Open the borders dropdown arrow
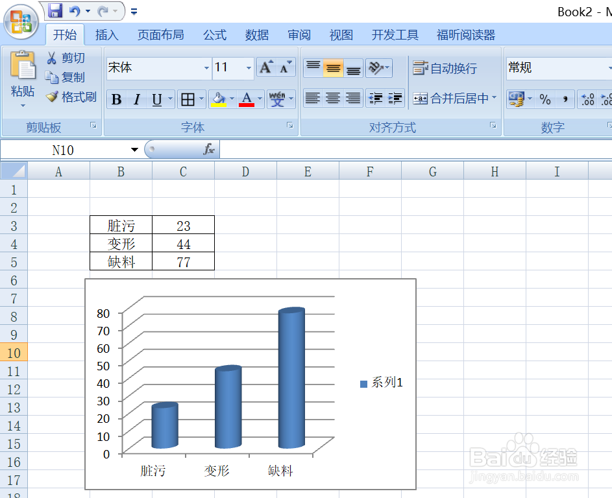 201,99
